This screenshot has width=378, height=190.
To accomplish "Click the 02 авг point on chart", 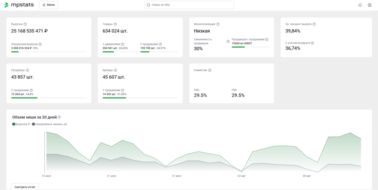I will tap(242, 171).
